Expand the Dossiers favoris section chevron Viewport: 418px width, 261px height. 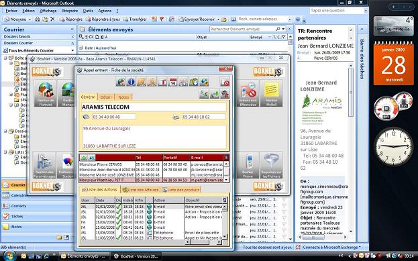pos(72,36)
